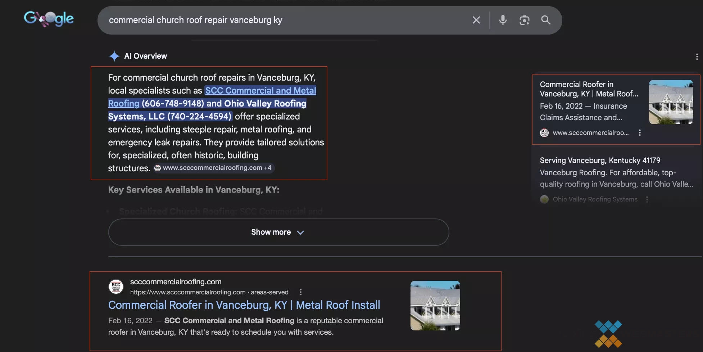Click Ohio Valley Roofing Systems, LLC highlighted text
This screenshot has height=352, width=703.
(x=207, y=110)
